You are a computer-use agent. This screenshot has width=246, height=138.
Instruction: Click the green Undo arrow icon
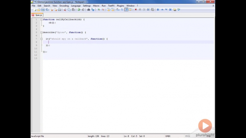pos(79,10)
